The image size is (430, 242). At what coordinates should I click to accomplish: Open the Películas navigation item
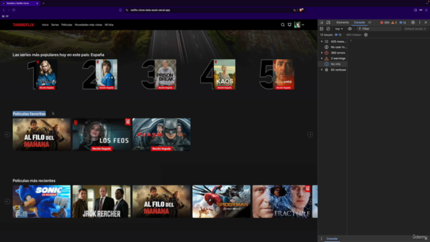[67, 25]
